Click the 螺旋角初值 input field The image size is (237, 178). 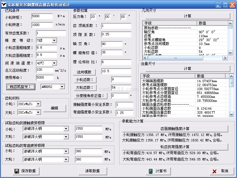pos(112,53)
